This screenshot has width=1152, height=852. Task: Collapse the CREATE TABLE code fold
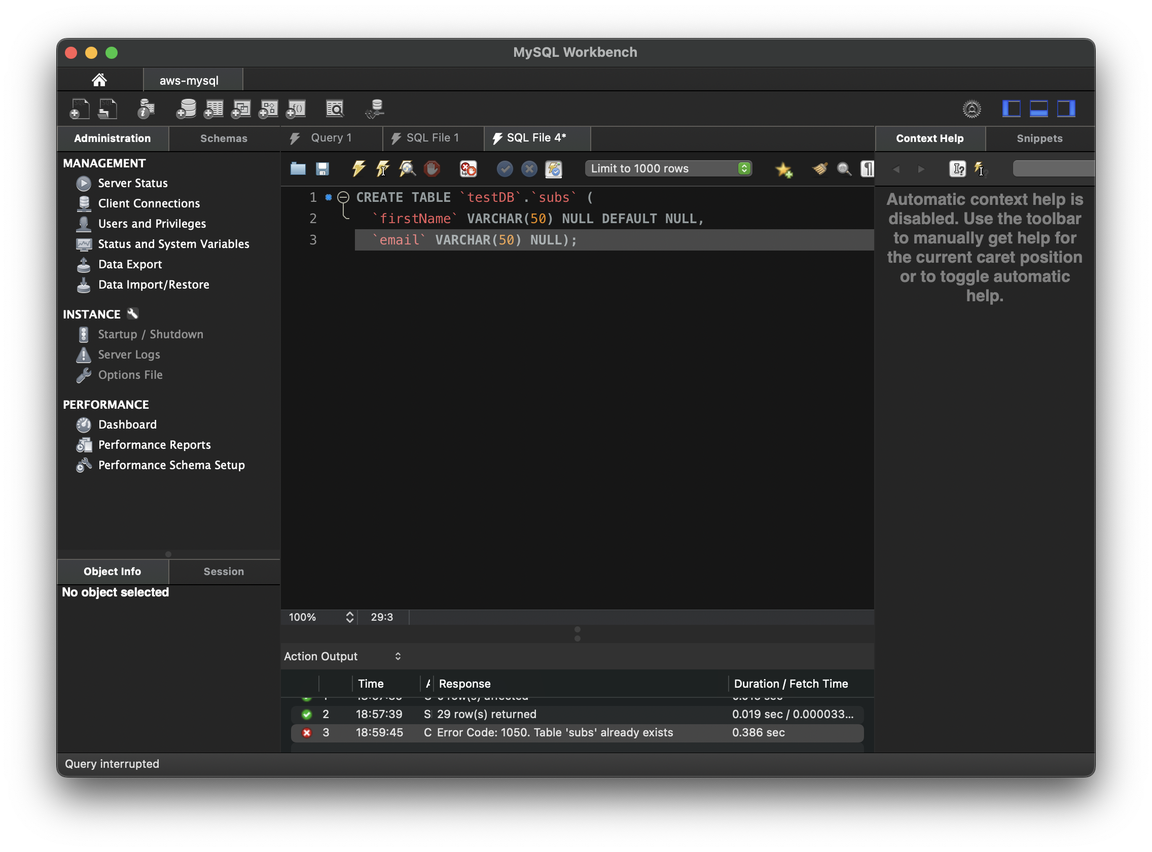coord(343,197)
